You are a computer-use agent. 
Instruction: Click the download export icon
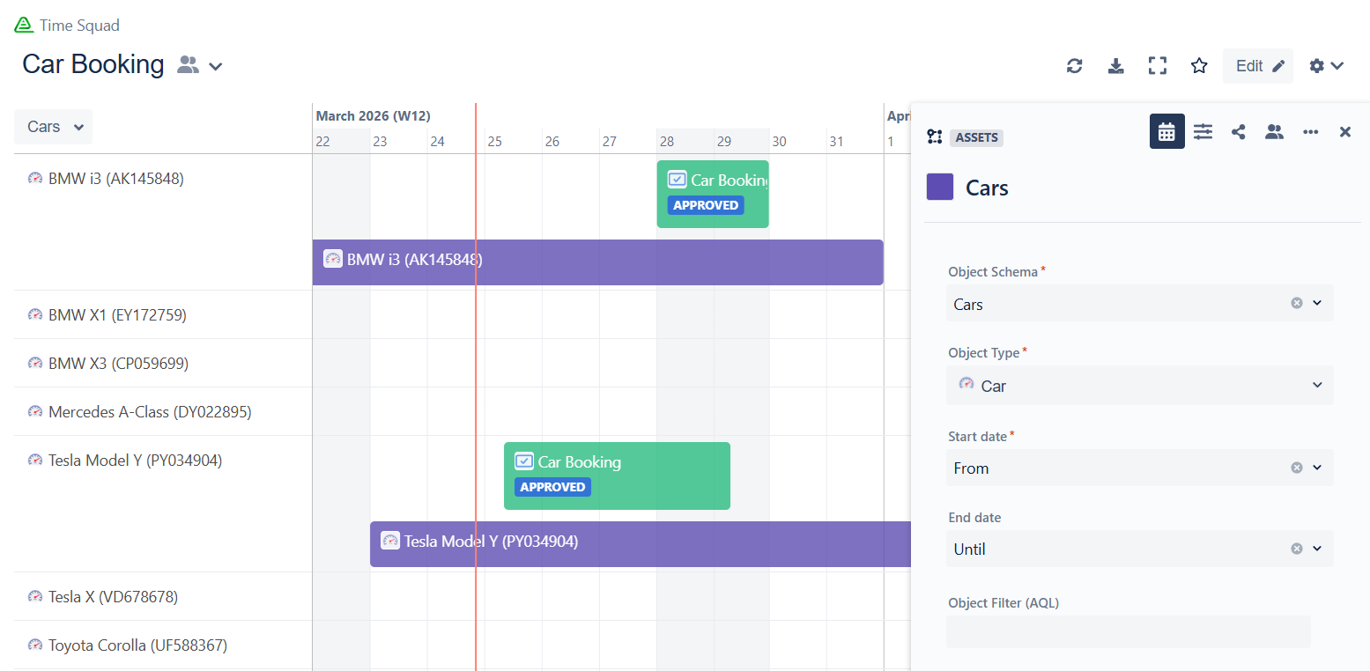pyautogui.click(x=1115, y=66)
